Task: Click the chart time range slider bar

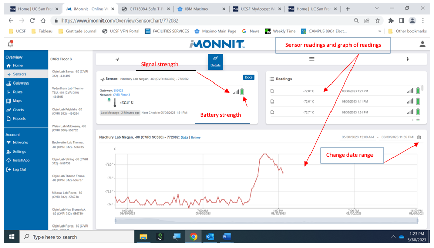Action: [266, 221]
